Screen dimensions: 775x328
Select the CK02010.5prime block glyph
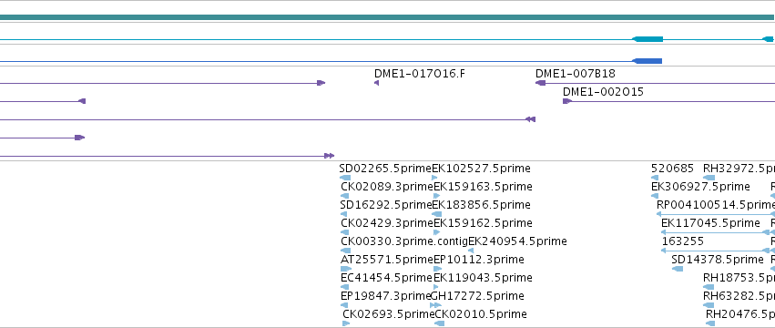(x=439, y=323)
